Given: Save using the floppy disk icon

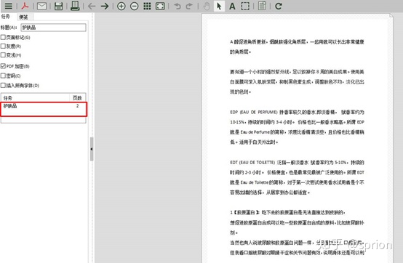Looking at the screenshot, I should click(59, 6).
